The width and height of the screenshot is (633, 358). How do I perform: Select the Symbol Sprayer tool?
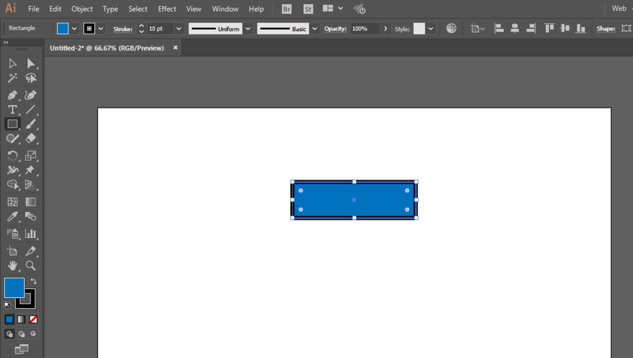pos(13,233)
